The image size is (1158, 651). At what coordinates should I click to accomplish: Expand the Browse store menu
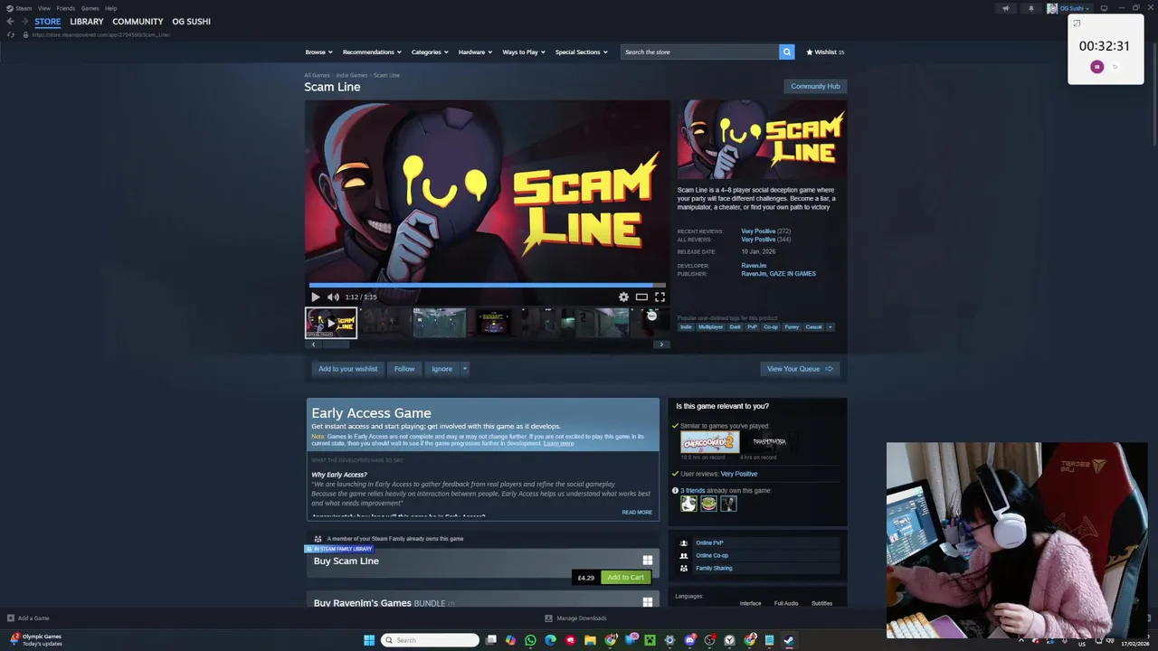pyautogui.click(x=318, y=52)
